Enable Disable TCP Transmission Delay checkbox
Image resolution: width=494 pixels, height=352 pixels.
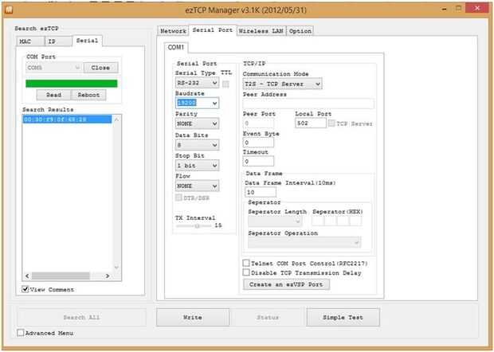246,272
